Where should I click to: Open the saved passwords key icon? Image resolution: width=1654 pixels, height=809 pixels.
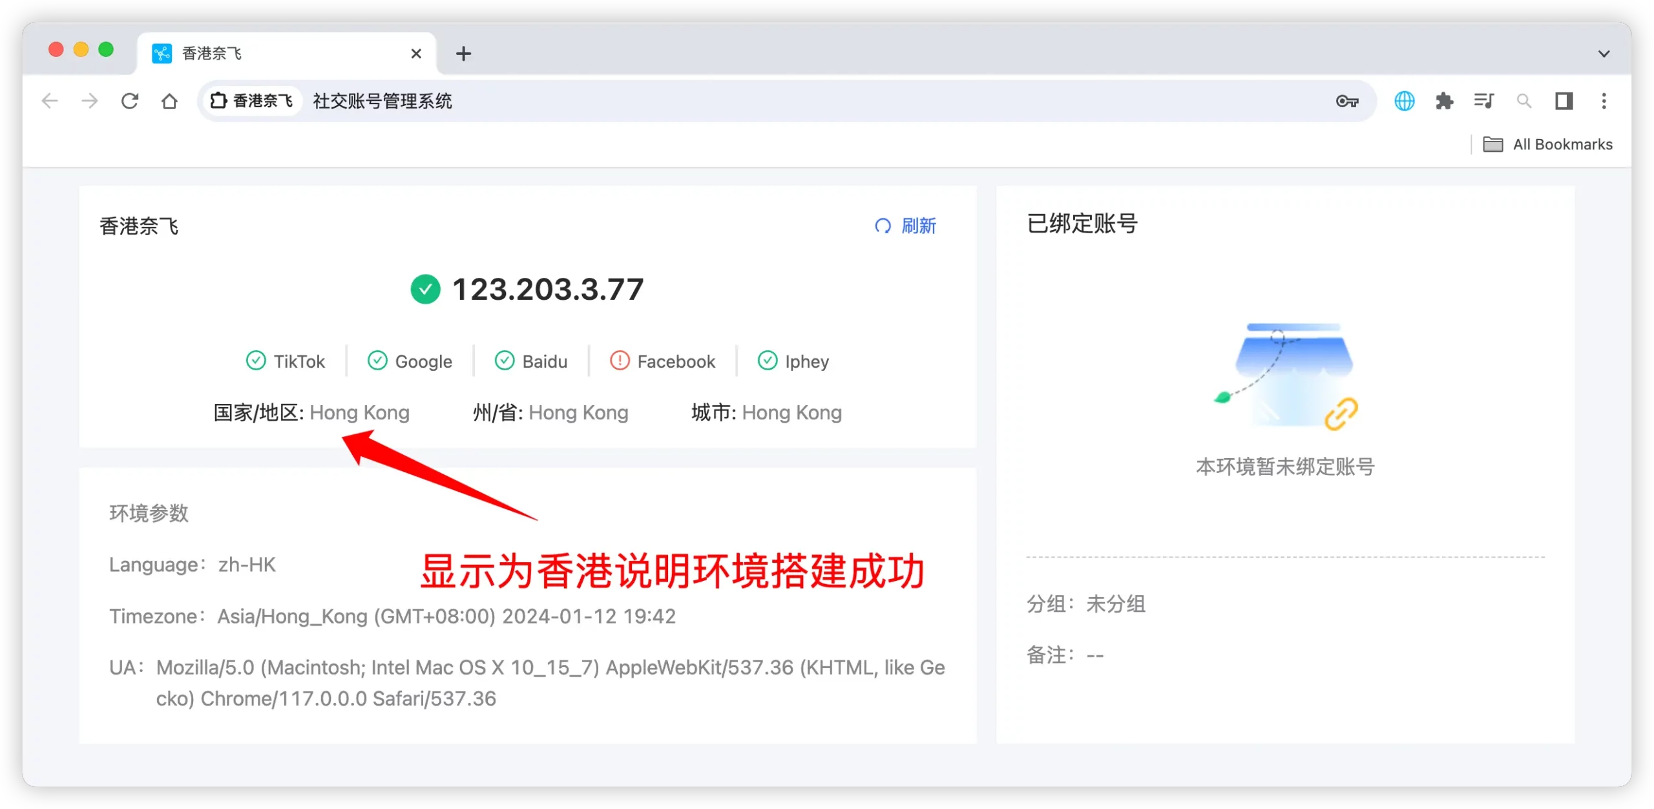[1346, 101]
